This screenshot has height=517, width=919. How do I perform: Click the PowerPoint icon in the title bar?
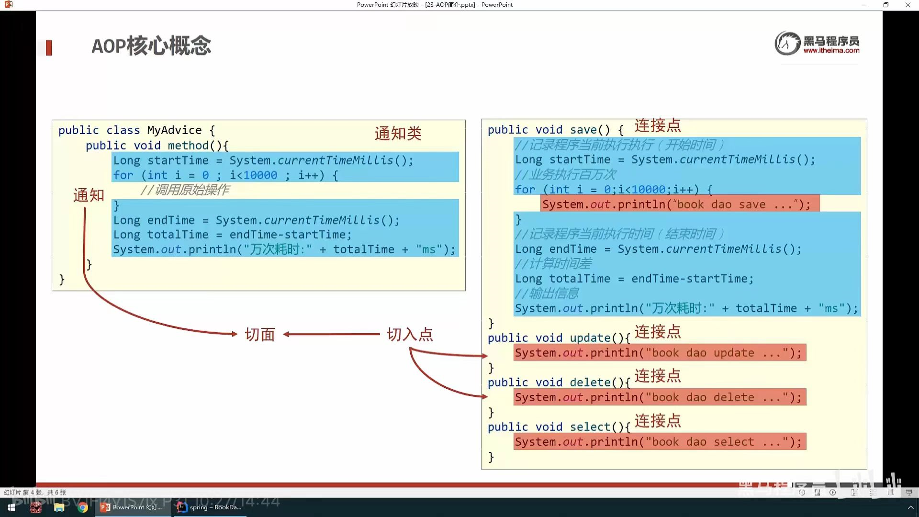pos(8,5)
